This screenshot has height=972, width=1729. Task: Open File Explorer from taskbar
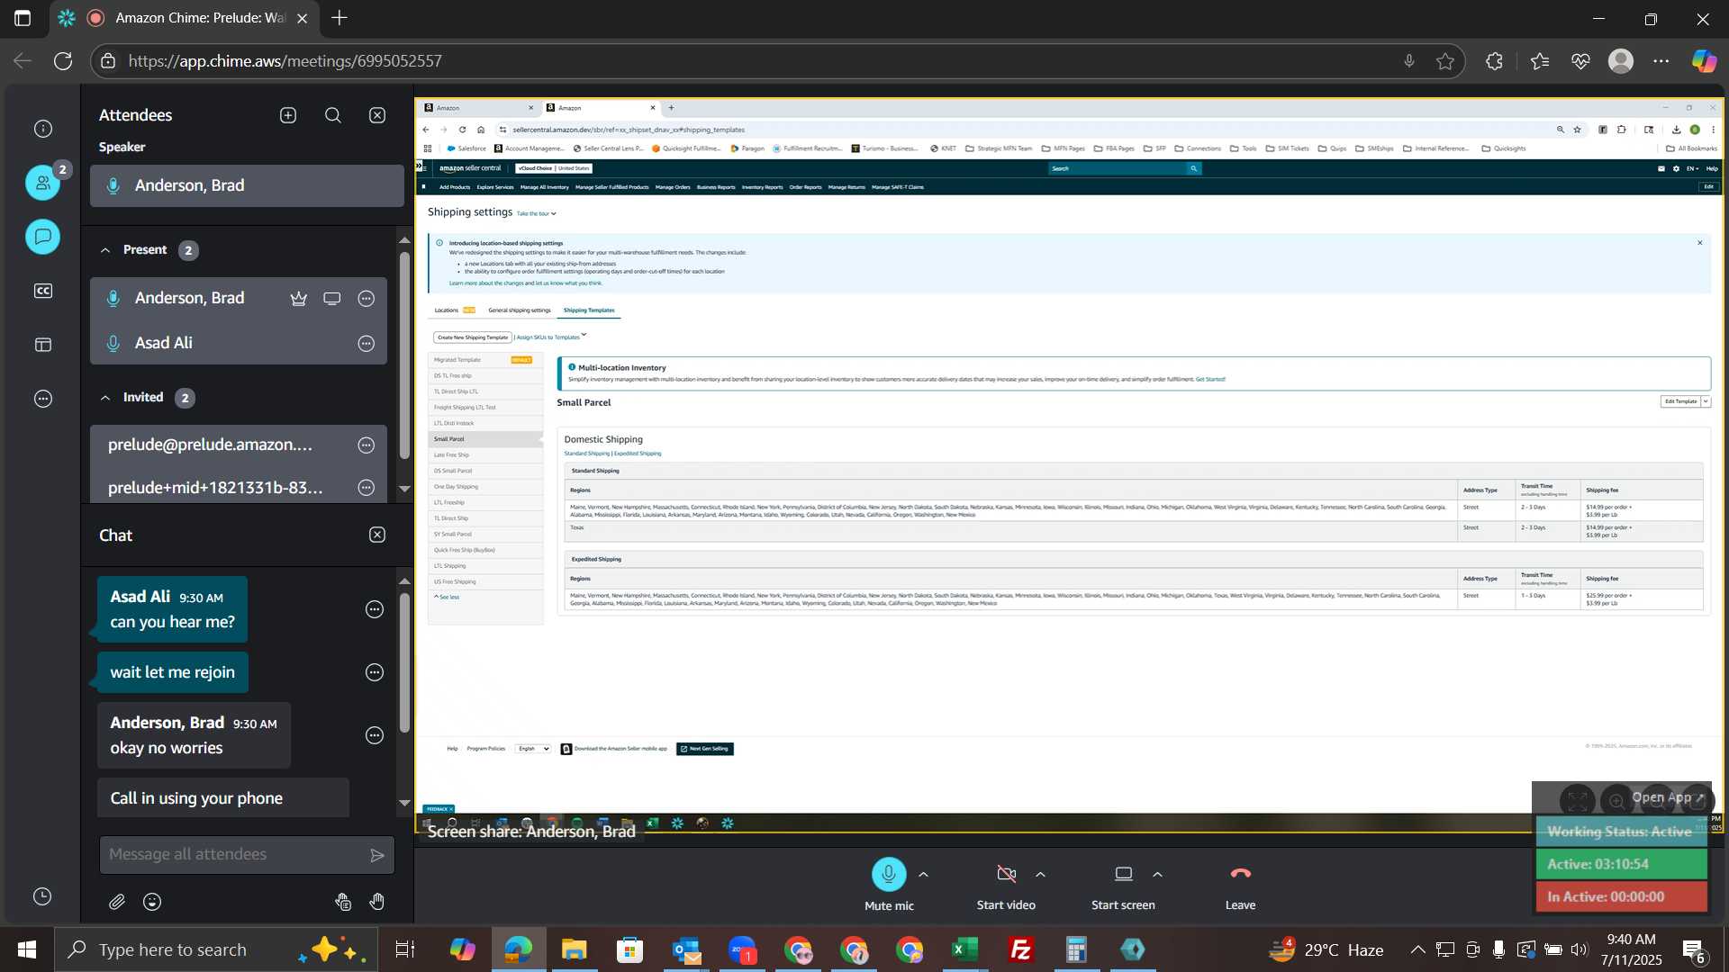coord(574,949)
